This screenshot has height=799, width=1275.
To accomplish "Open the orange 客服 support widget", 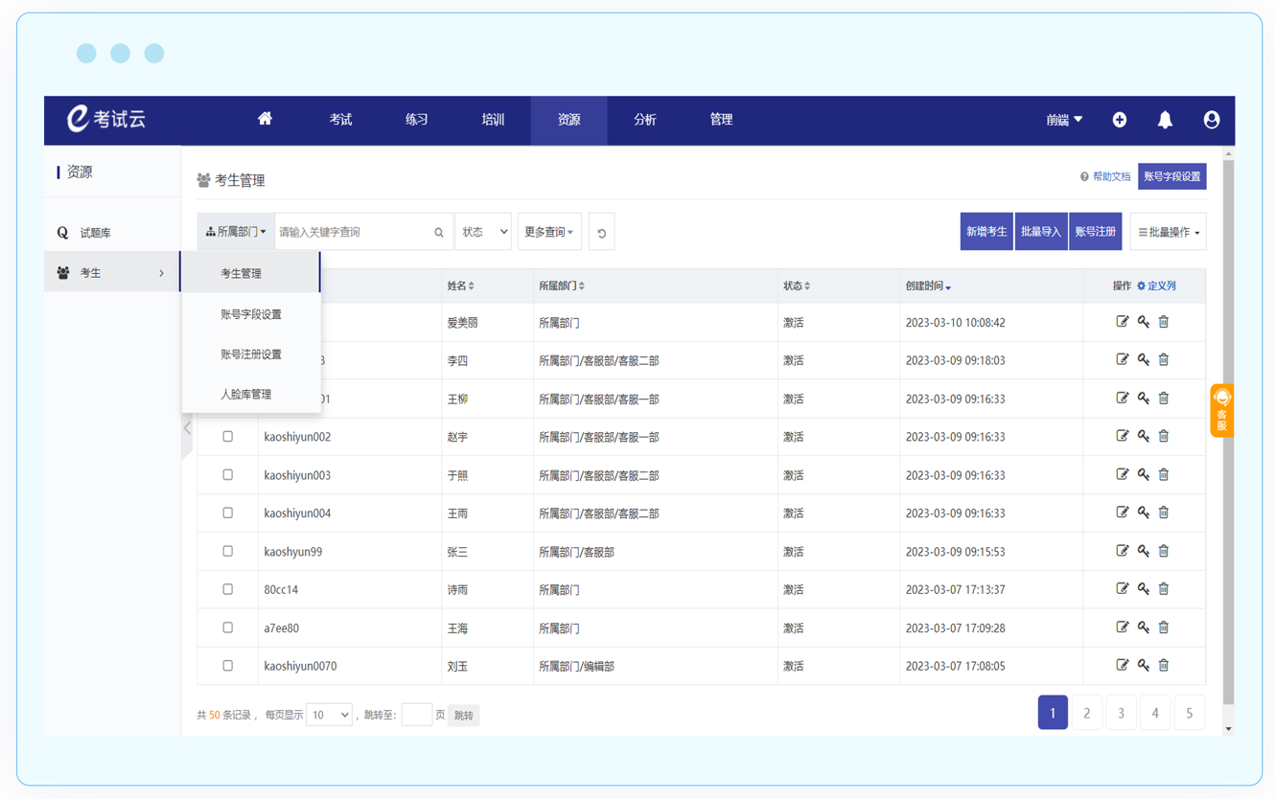I will coord(1221,411).
